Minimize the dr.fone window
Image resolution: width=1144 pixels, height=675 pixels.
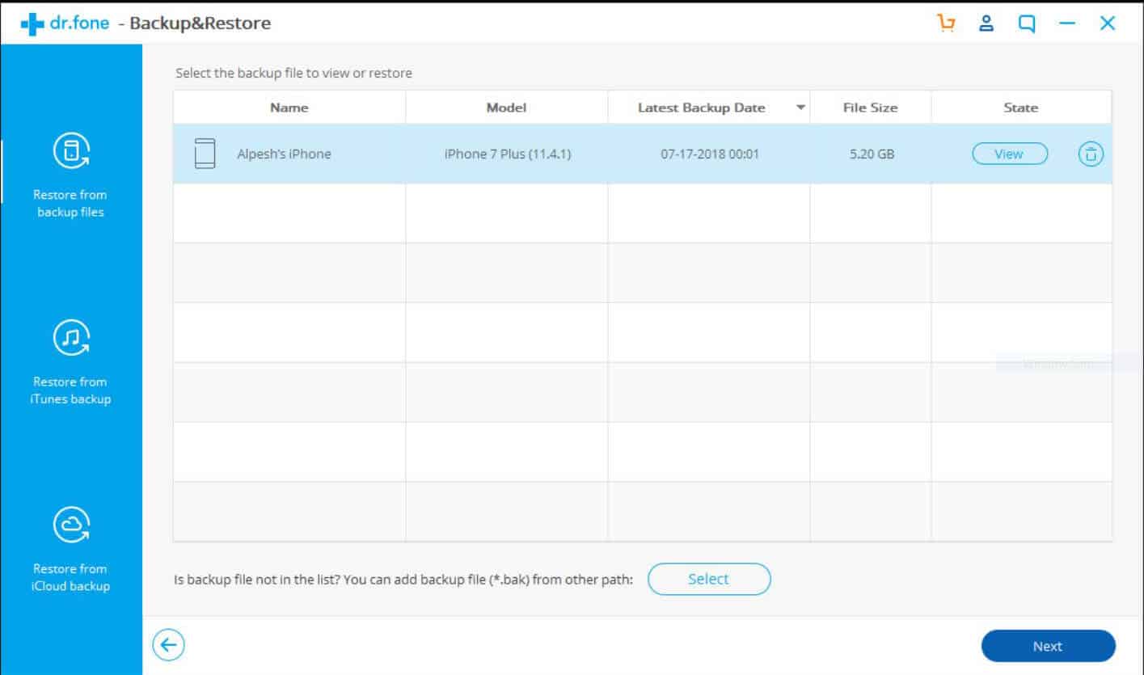click(x=1067, y=23)
